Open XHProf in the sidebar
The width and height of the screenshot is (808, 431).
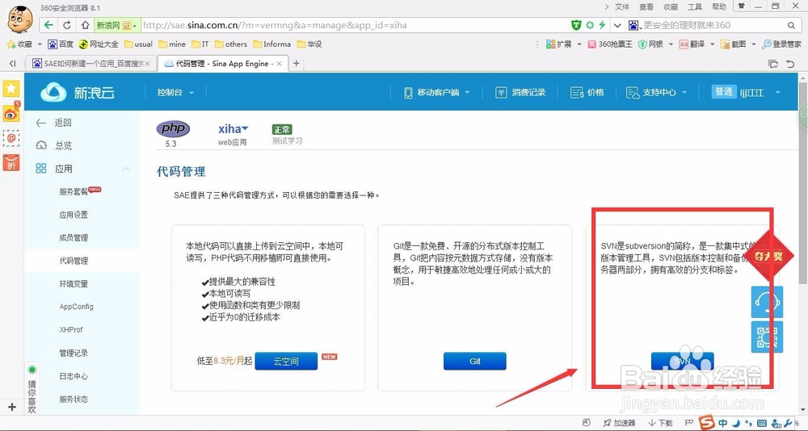[x=70, y=329]
